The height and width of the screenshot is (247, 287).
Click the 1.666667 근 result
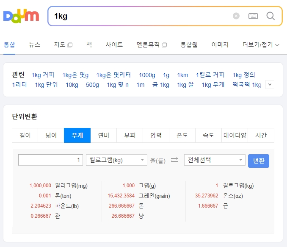coord(213,206)
